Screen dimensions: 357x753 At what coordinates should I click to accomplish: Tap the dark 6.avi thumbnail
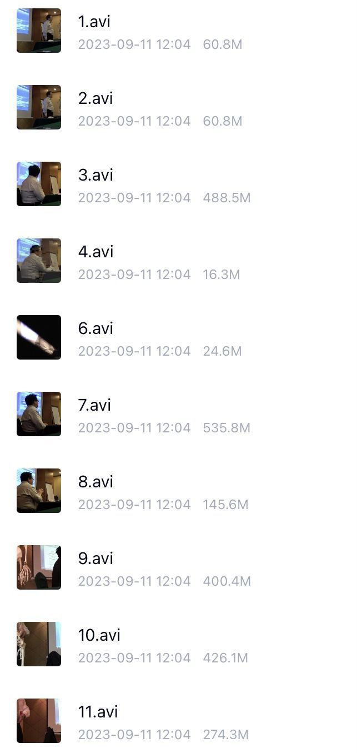coord(39,337)
